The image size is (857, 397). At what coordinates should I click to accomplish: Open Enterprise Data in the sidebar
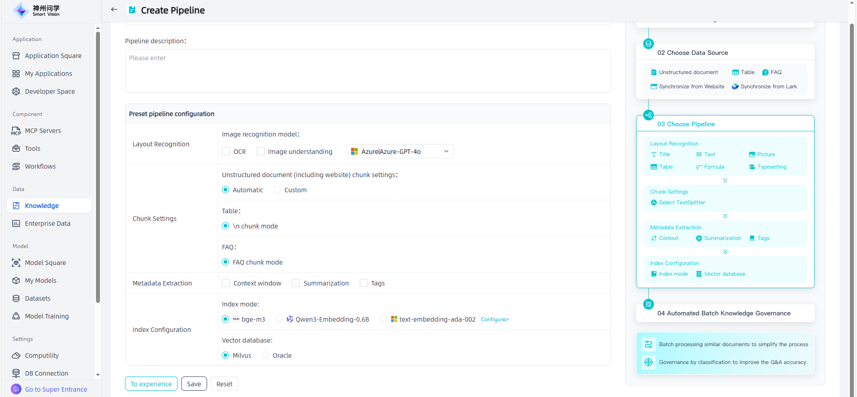[x=47, y=223]
